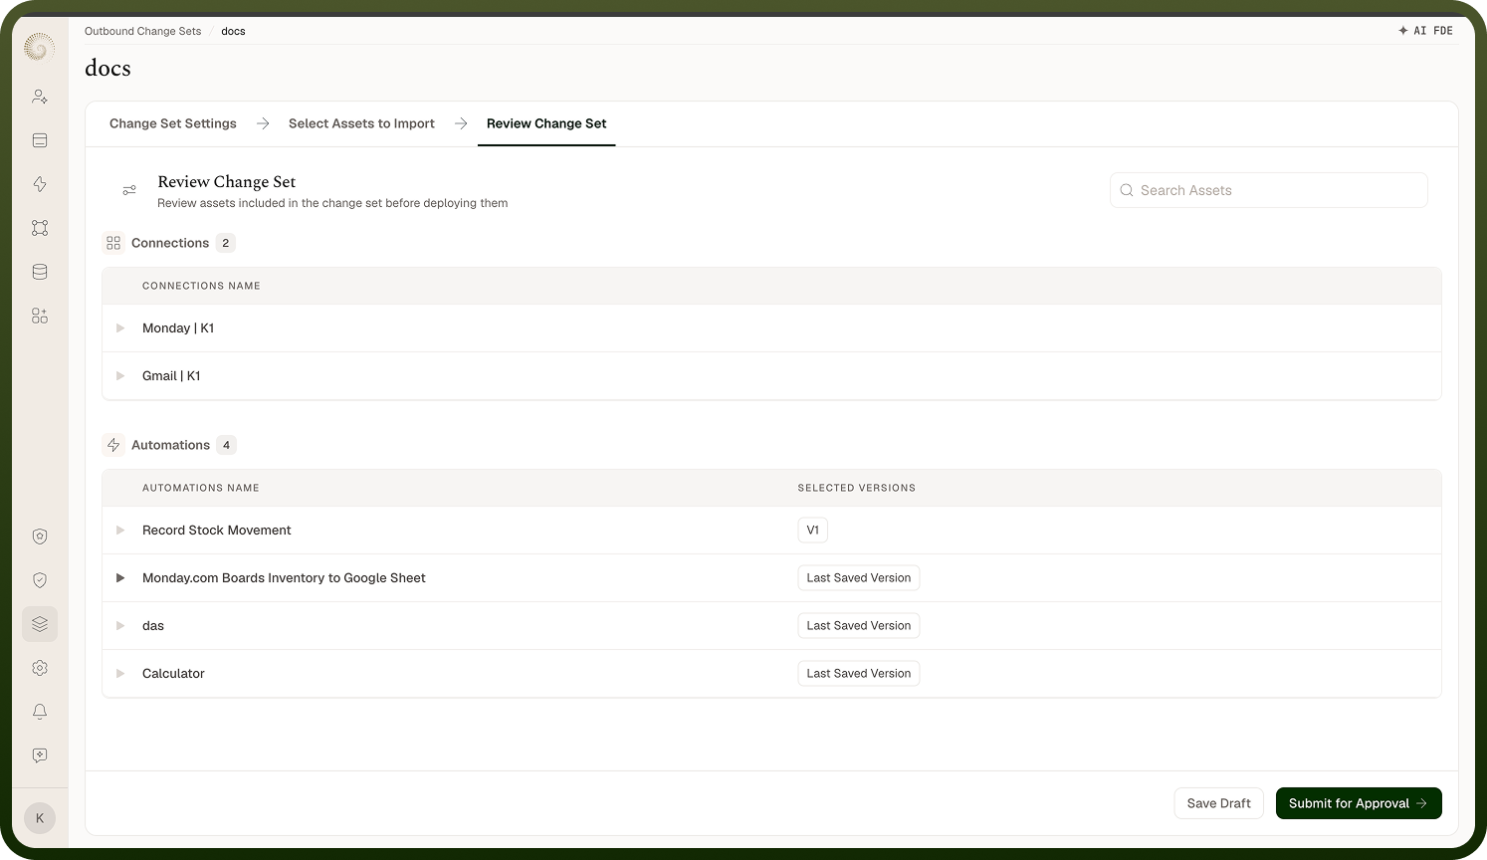Open the user-with-sparkle sidebar icon
The image size is (1487, 860).
coord(40,97)
